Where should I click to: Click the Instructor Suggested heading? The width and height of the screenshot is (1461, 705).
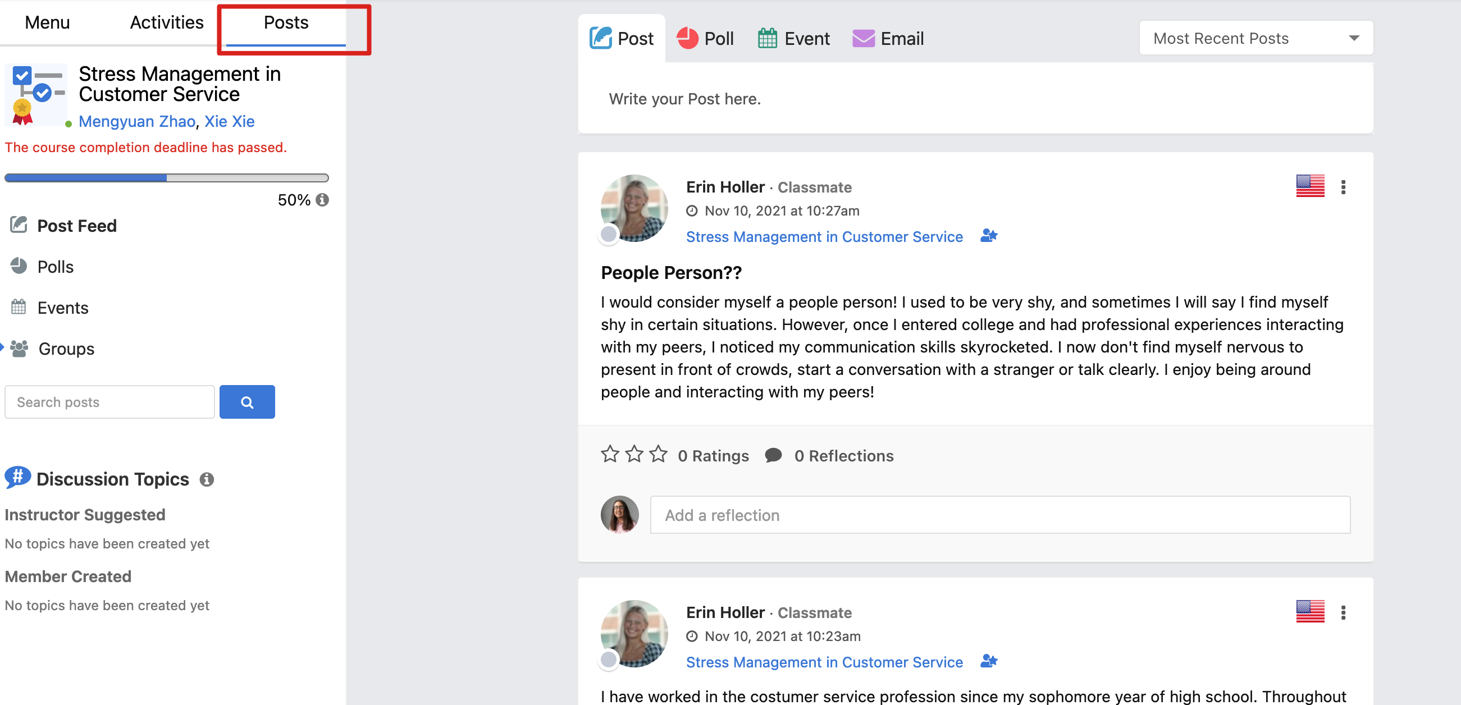(85, 515)
